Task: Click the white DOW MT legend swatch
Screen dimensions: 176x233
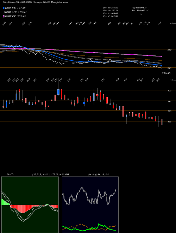Action: tap(4, 12)
